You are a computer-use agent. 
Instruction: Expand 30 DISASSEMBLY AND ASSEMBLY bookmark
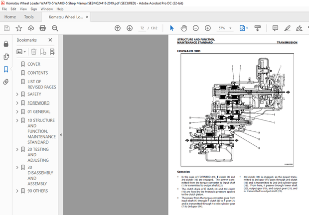click(x=17, y=167)
